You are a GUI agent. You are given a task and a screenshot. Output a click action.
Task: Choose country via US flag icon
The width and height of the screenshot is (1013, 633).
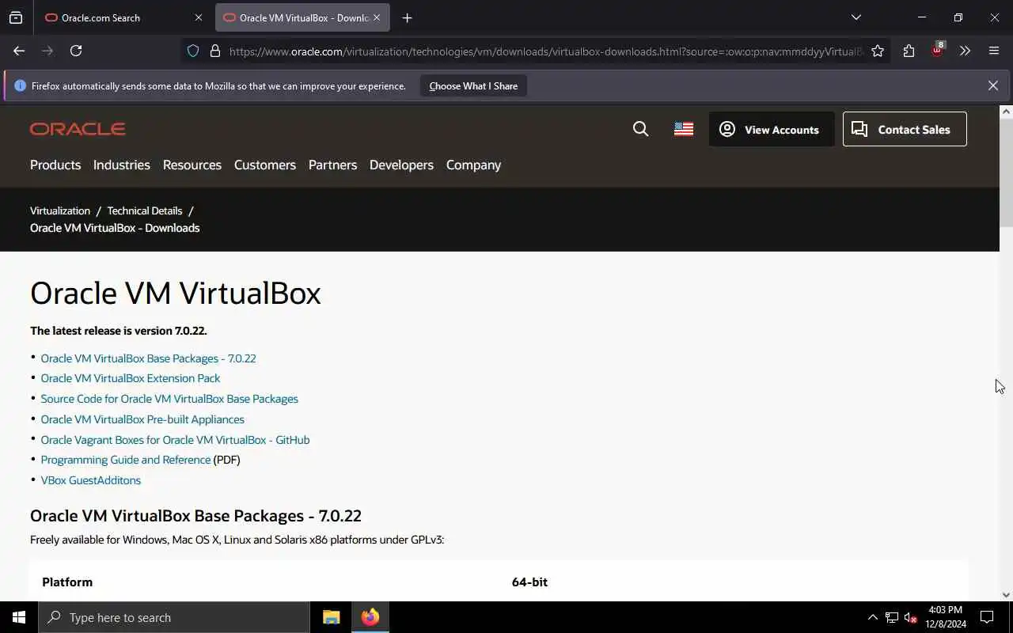pos(684,129)
